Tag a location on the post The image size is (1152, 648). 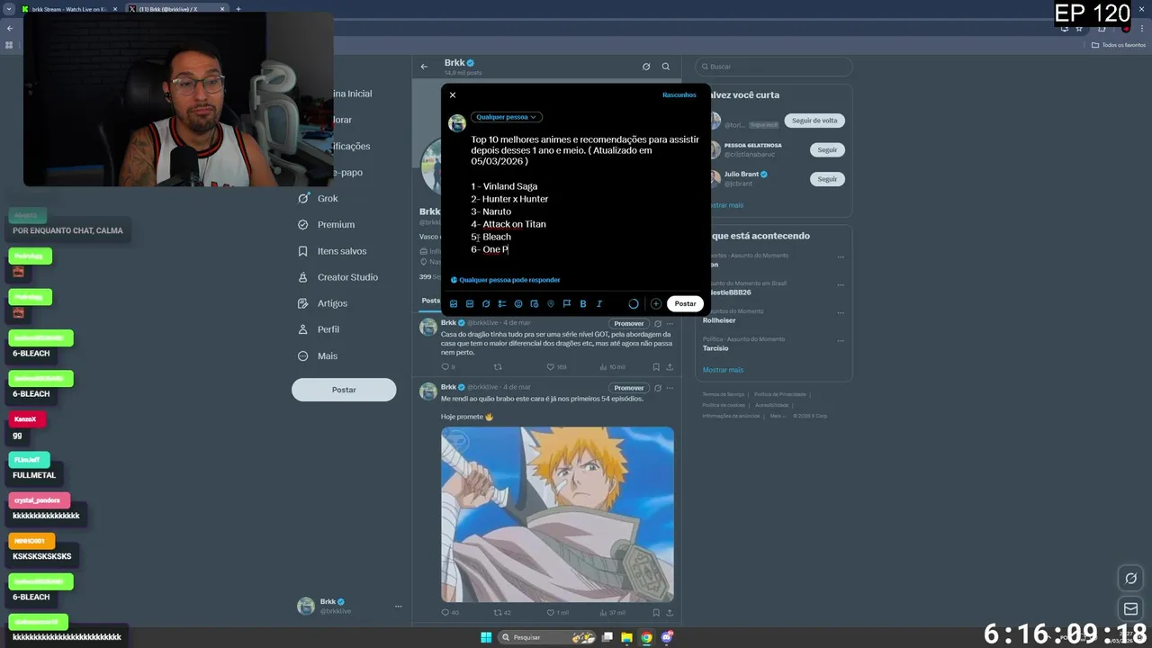coord(551,304)
